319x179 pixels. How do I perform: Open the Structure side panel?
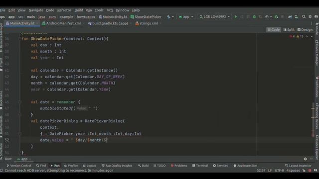coord(1,151)
